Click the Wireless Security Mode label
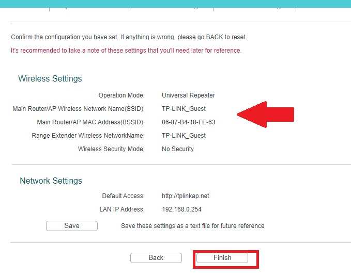This screenshot has height=277, width=351. tap(111, 149)
